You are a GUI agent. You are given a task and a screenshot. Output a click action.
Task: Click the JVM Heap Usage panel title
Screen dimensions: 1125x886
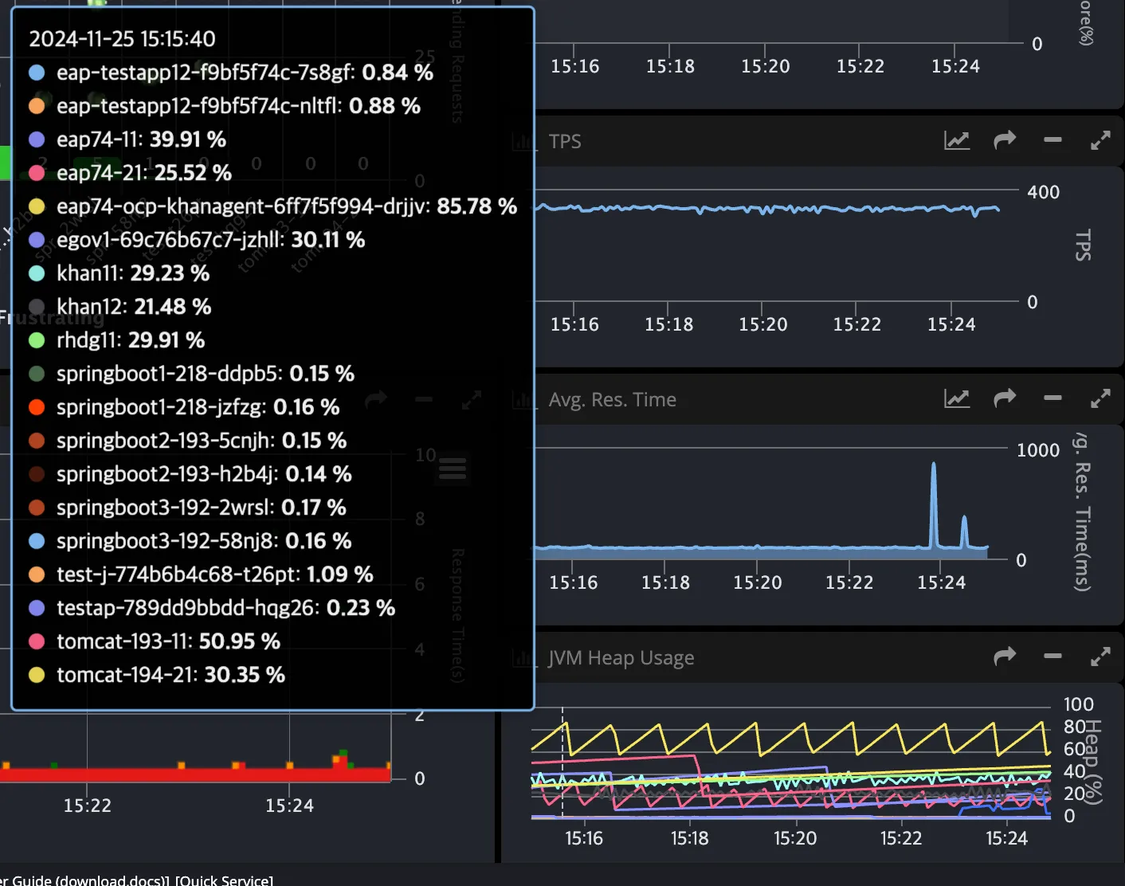click(x=621, y=657)
